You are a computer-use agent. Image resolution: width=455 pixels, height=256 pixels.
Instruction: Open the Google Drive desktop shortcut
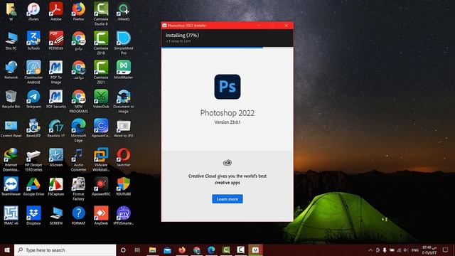coord(33,187)
